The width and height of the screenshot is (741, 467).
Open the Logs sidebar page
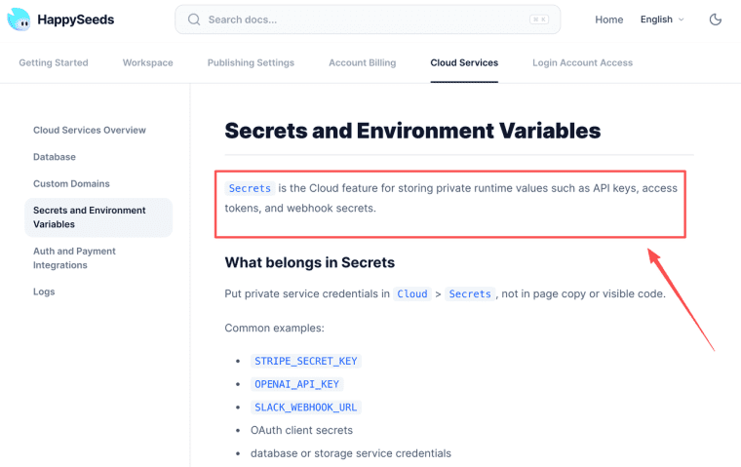coord(44,292)
